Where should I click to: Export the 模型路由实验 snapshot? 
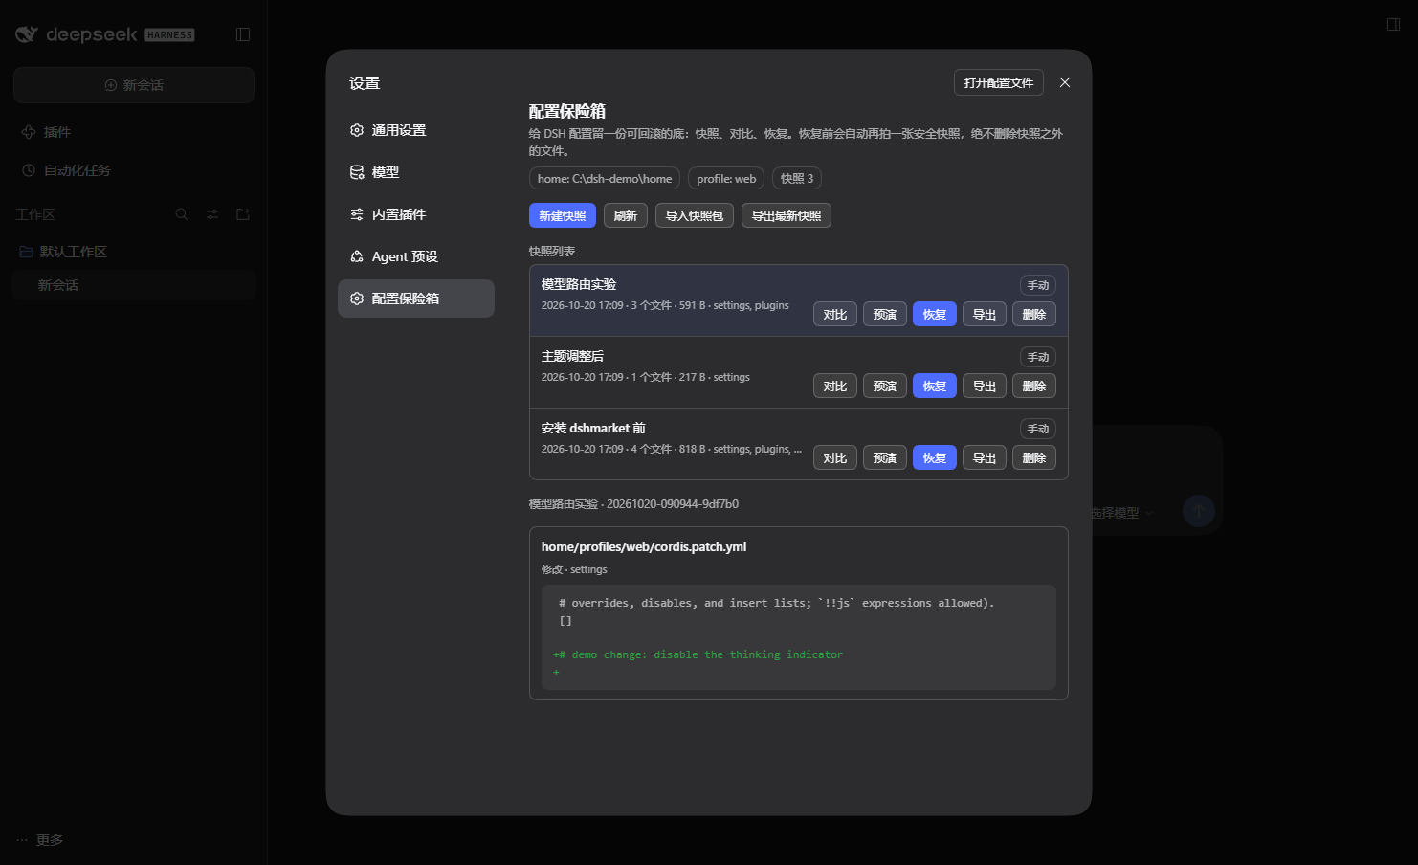click(985, 314)
